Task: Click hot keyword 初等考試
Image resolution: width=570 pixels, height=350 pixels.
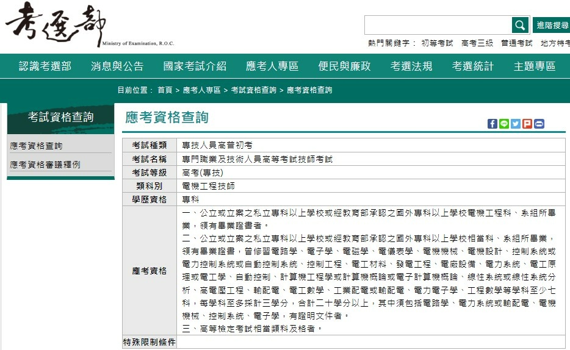Action: (437, 43)
